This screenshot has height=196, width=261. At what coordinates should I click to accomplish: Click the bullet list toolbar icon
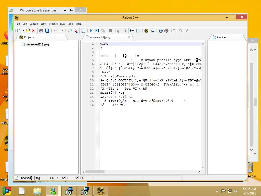point(132,31)
